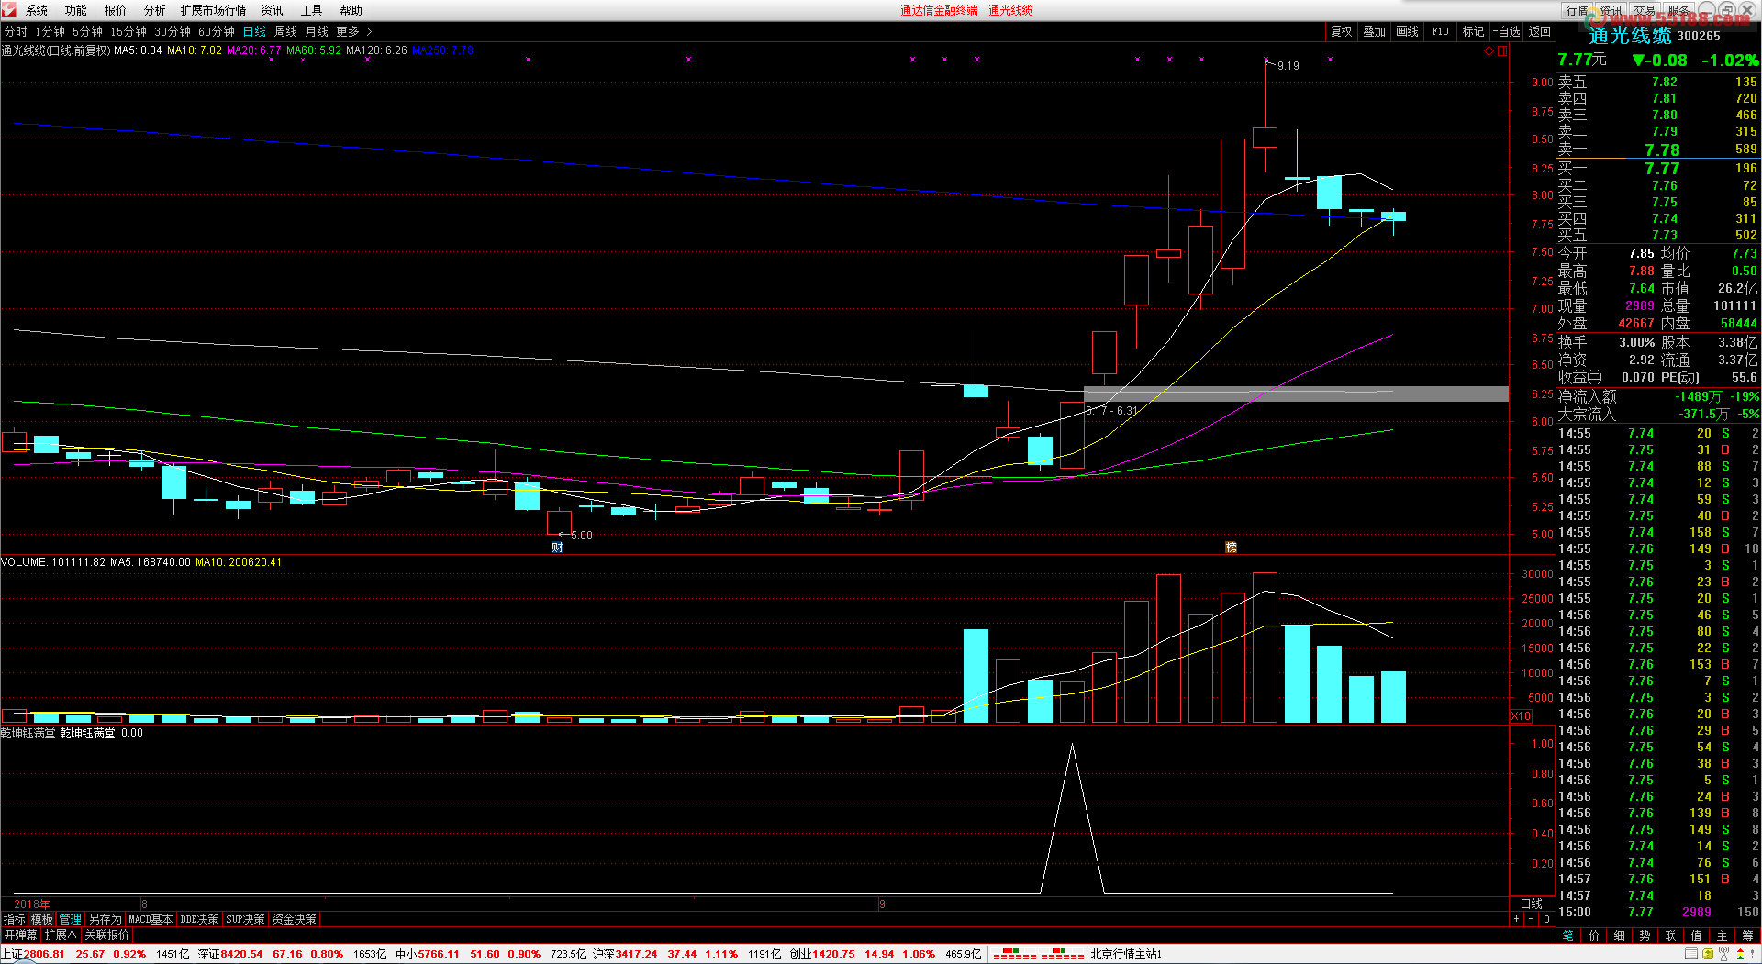
Task: Remove stock via -自选 button
Action: click(1507, 31)
